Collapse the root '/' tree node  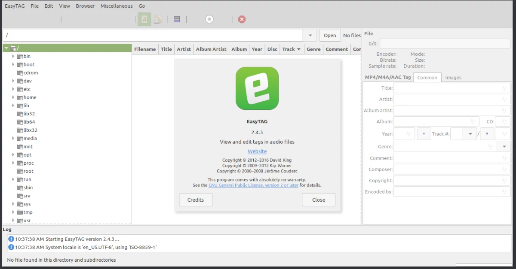tap(6, 48)
